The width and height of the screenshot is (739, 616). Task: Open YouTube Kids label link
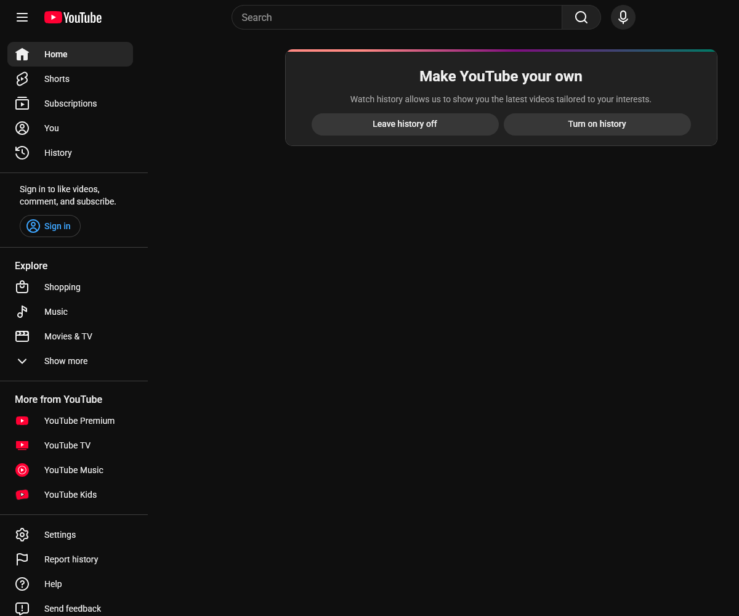(x=70, y=495)
